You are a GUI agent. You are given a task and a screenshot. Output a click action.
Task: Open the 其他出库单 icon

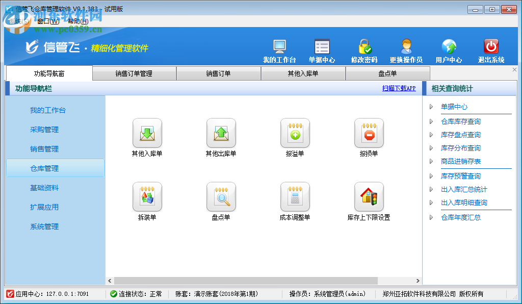click(221, 133)
